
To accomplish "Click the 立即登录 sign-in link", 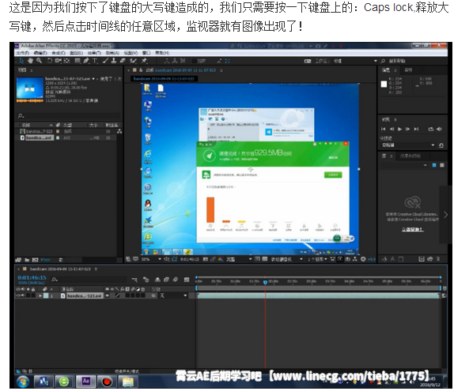I will (x=413, y=229).
